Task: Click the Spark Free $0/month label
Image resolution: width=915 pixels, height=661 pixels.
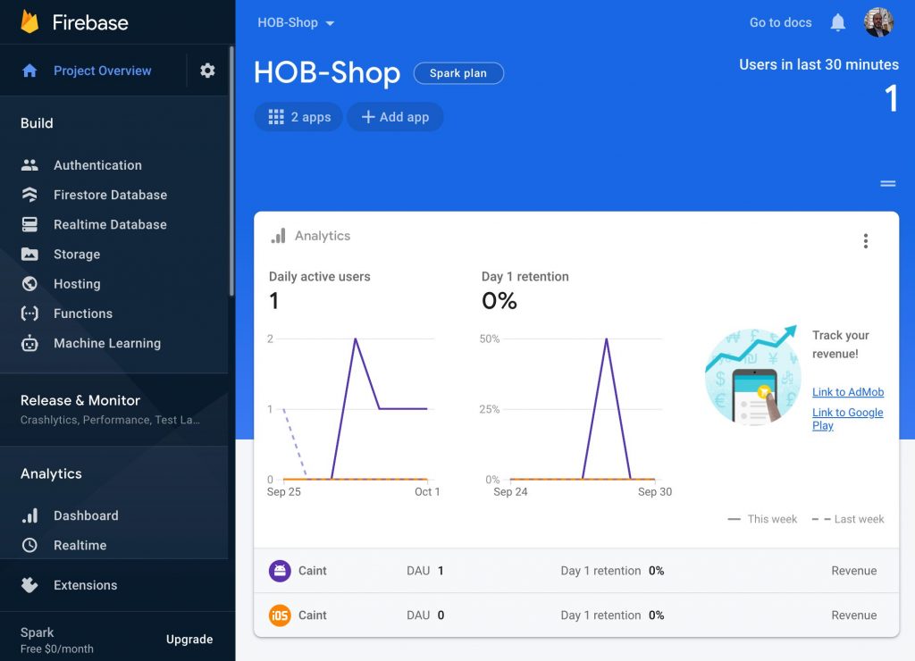Action: tap(56, 640)
